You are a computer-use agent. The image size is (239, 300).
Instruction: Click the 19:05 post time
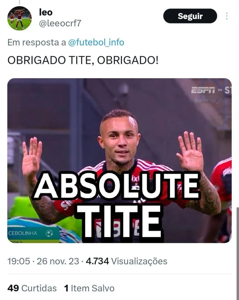point(19,261)
